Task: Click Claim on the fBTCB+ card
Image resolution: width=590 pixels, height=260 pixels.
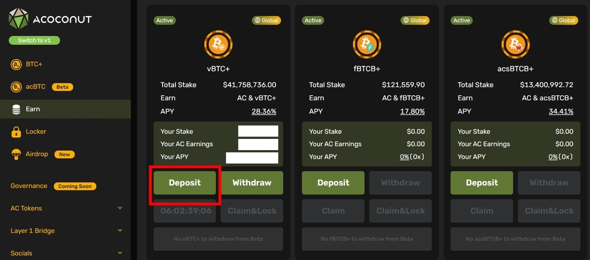Action: click(333, 211)
